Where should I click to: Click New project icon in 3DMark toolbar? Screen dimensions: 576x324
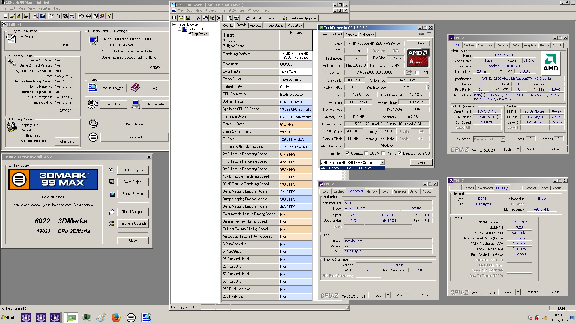click(5, 16)
